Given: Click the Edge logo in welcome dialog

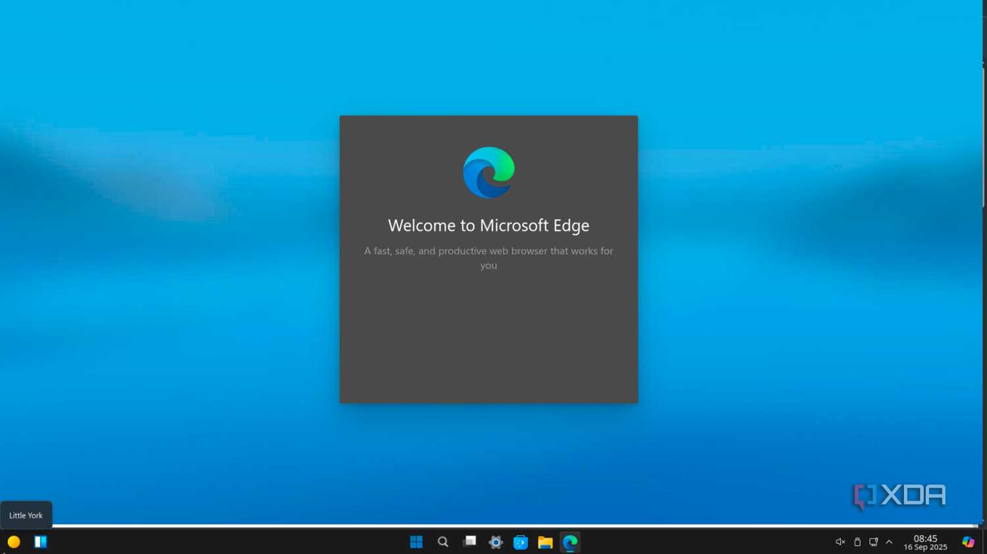Looking at the screenshot, I should 489,172.
